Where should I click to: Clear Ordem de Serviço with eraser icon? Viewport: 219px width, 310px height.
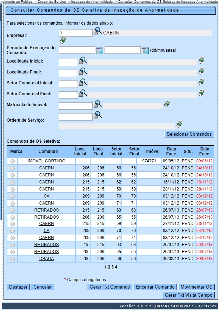tap(179, 124)
